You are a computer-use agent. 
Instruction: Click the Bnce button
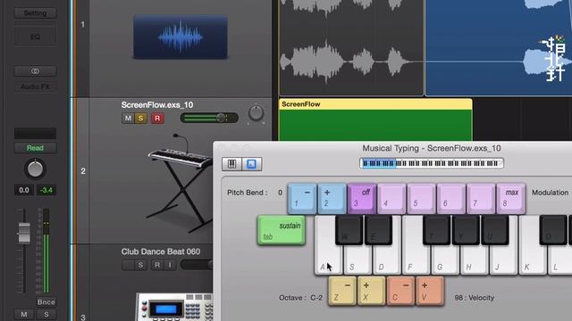[x=46, y=301]
